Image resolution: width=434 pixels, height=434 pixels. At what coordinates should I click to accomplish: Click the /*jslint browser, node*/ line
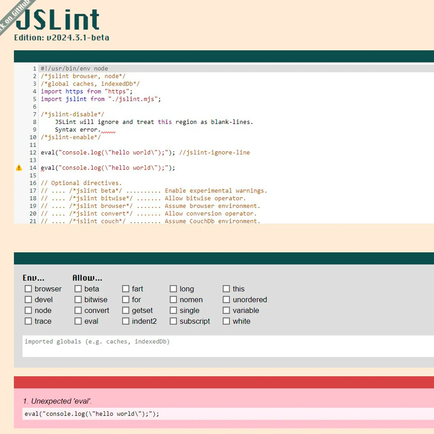coord(83,76)
